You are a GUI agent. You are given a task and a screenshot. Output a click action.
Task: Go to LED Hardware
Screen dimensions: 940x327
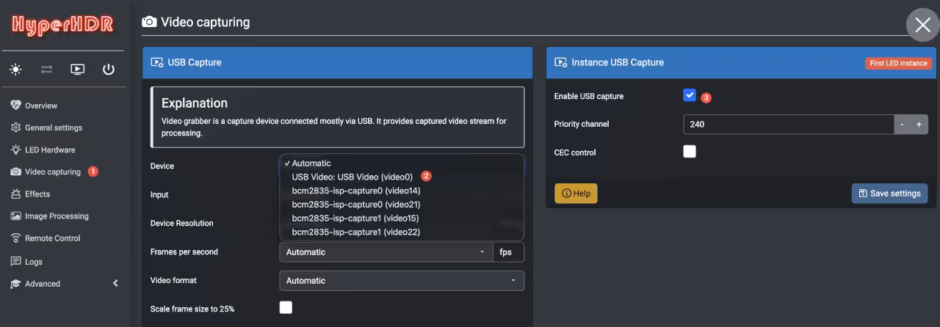[50, 150]
